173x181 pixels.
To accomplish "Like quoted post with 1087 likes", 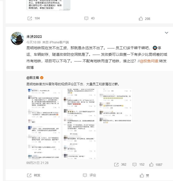I will click(151, 164).
